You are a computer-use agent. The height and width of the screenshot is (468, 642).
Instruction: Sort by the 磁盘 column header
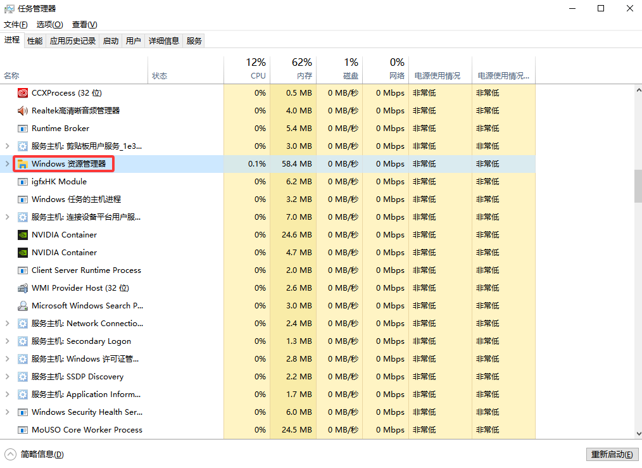(339, 70)
